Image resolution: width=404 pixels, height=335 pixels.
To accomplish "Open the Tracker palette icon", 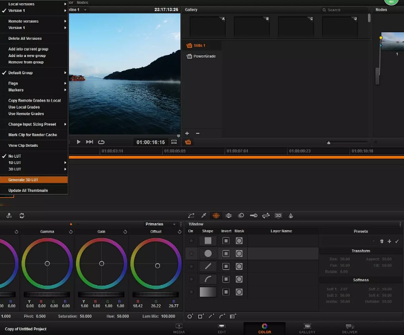I will click(x=228, y=216).
